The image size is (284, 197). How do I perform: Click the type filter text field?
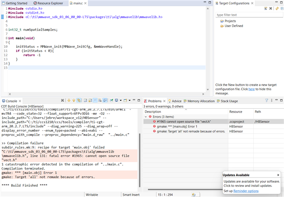(x=249, y=15)
